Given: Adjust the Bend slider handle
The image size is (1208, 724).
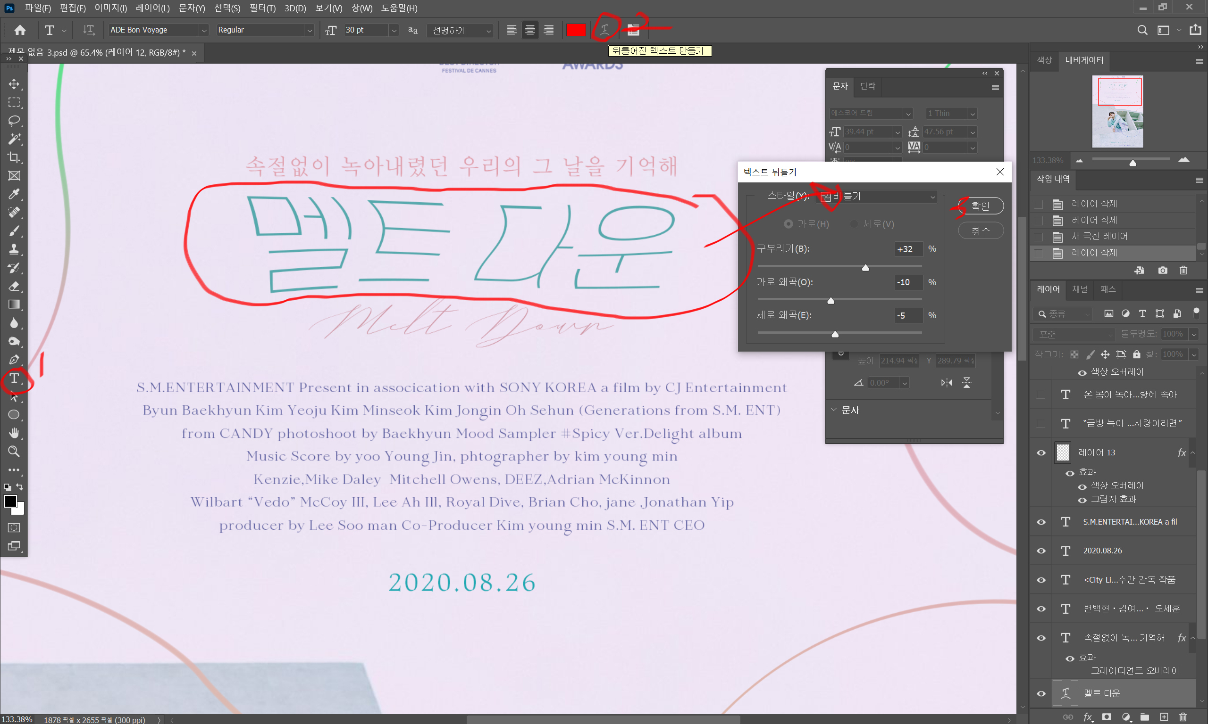Looking at the screenshot, I should [865, 268].
